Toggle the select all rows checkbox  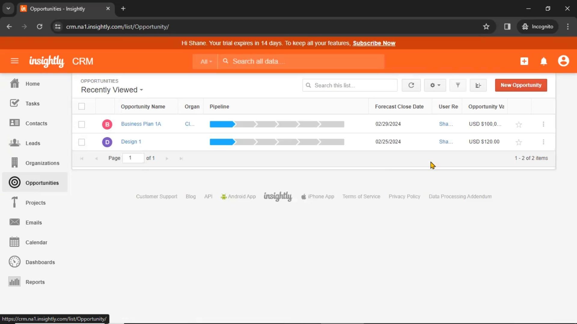(82, 106)
